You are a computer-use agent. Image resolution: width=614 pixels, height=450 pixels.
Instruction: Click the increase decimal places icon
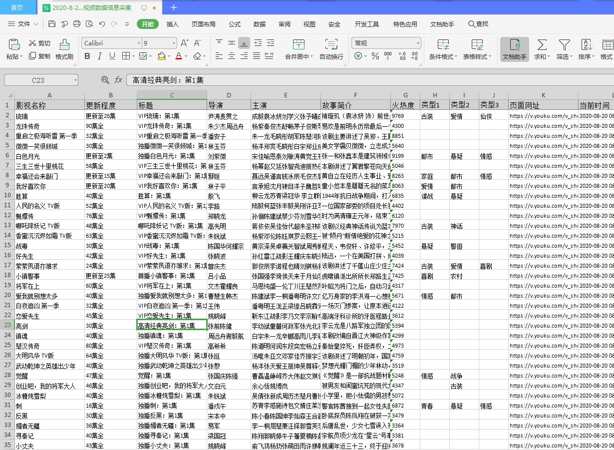[x=401, y=56]
